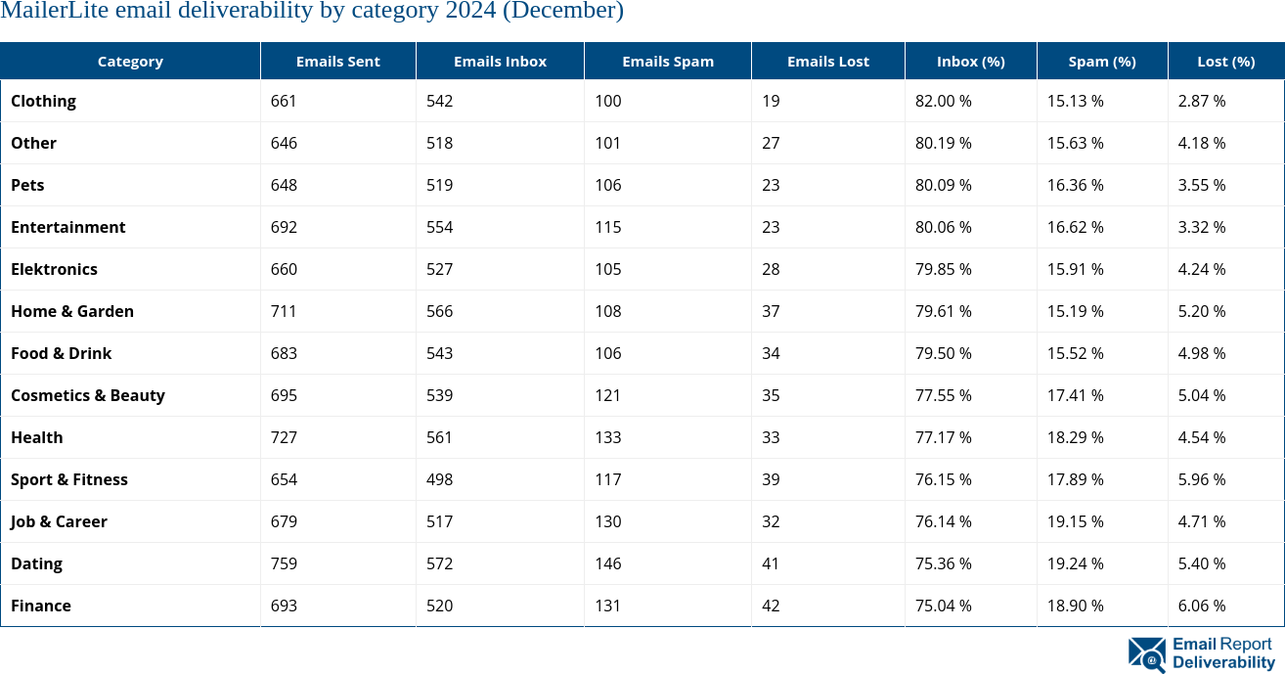Screen dimensions: 1285x674
Task: Click the 692 emails sent for Entertainment
Action: coord(284,227)
